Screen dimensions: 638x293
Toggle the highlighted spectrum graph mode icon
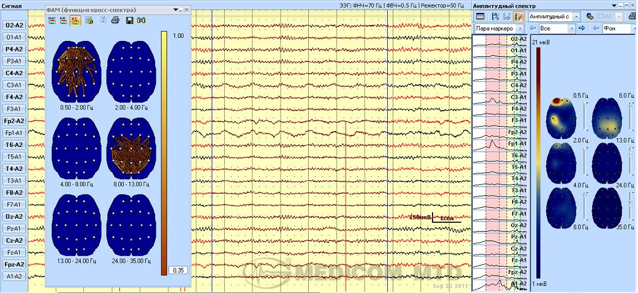(519, 17)
